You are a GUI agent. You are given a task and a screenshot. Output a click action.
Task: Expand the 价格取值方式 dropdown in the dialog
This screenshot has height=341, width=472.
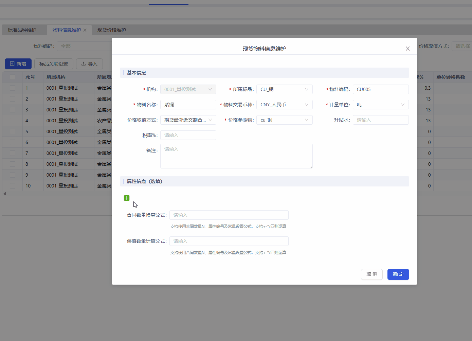pos(188,120)
